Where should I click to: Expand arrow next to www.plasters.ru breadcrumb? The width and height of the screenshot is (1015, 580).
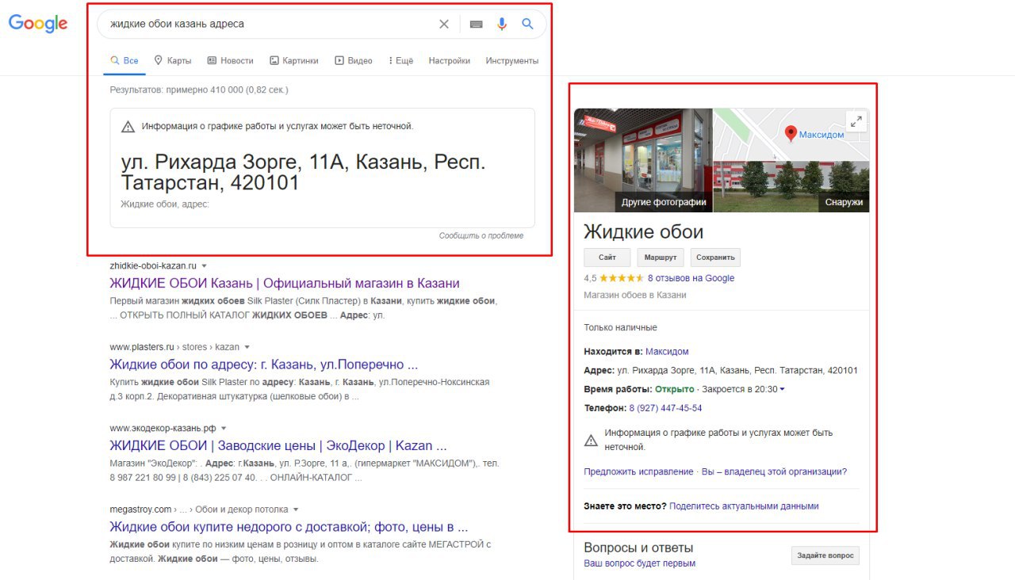247,347
